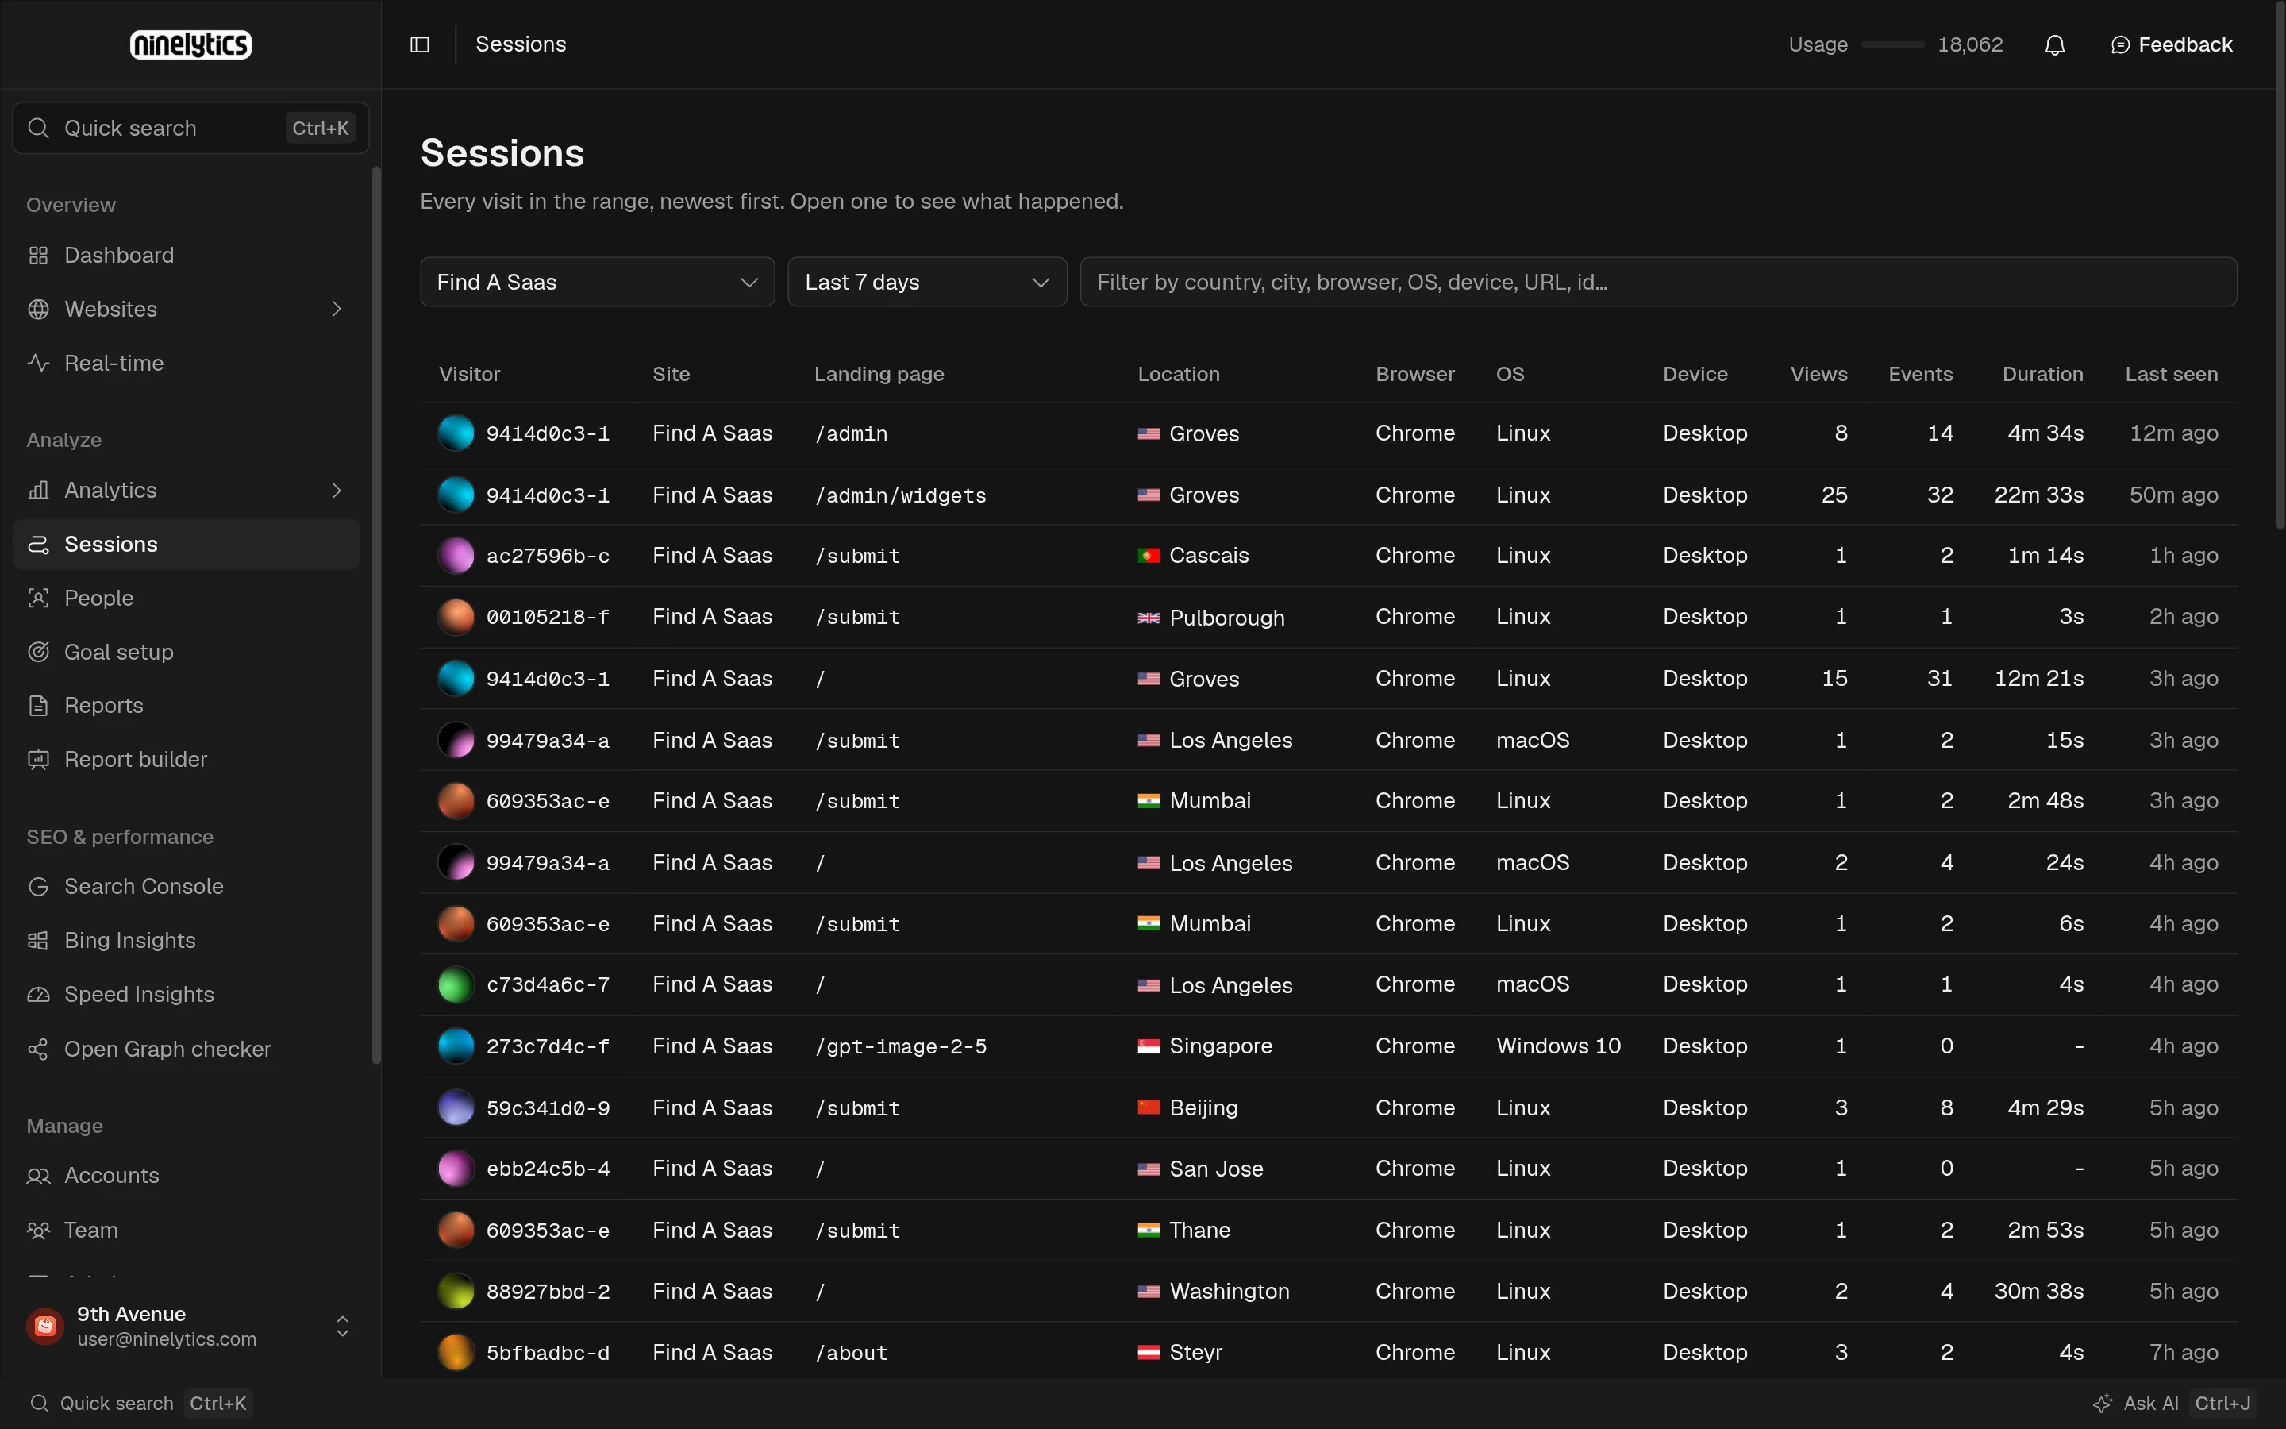
Task: Click the visitor avatar for ac27596b-c
Action: point(456,556)
